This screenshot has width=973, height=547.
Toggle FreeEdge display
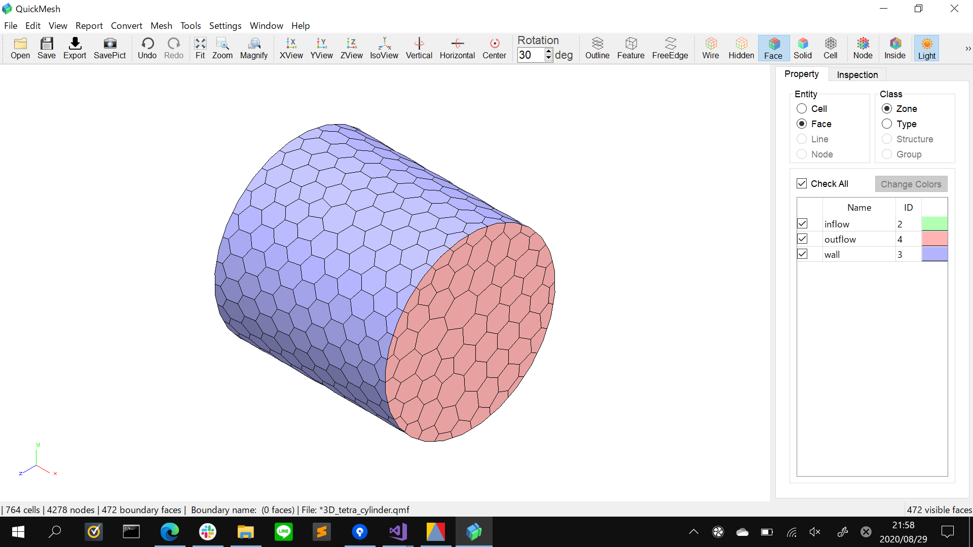(670, 48)
